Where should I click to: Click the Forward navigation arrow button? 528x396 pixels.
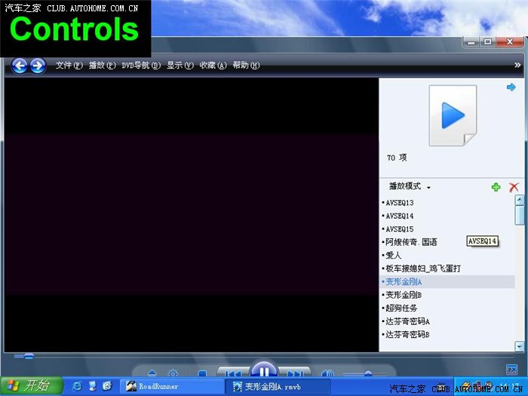click(37, 66)
